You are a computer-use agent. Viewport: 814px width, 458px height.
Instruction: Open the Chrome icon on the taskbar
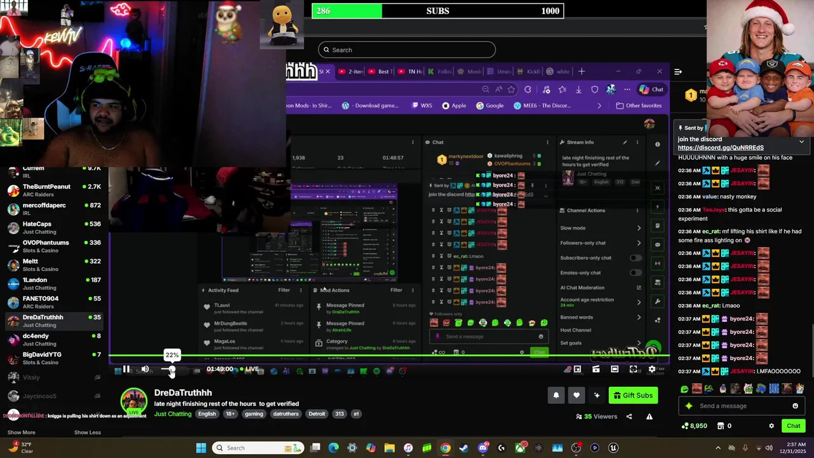pos(445,448)
